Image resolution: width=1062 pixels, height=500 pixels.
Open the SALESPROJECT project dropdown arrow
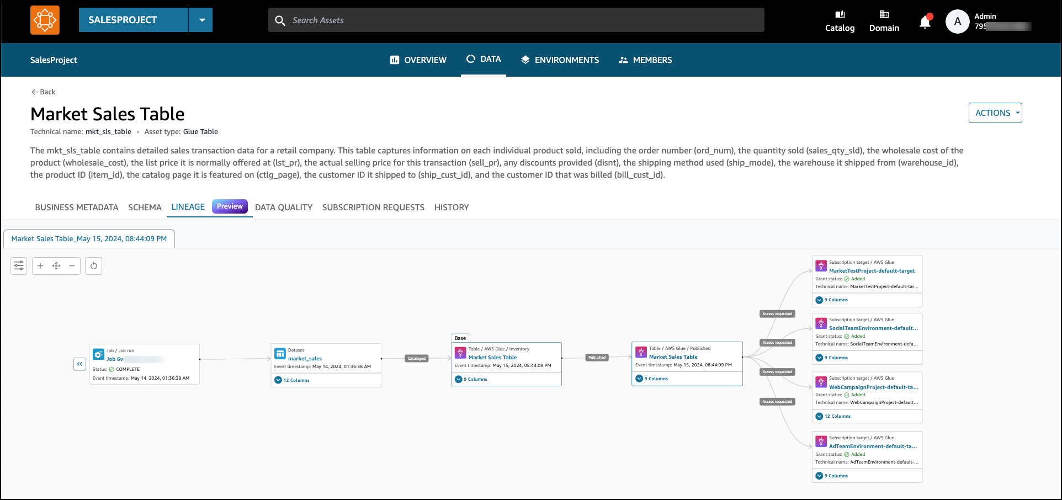(201, 20)
